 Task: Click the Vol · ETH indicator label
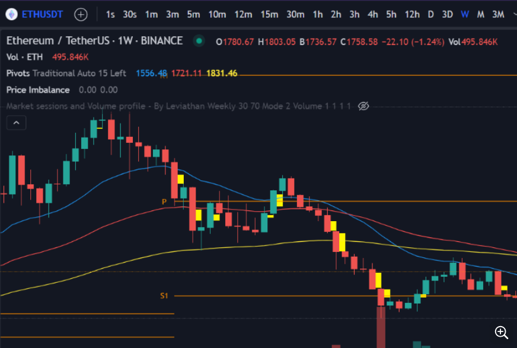tap(26, 57)
